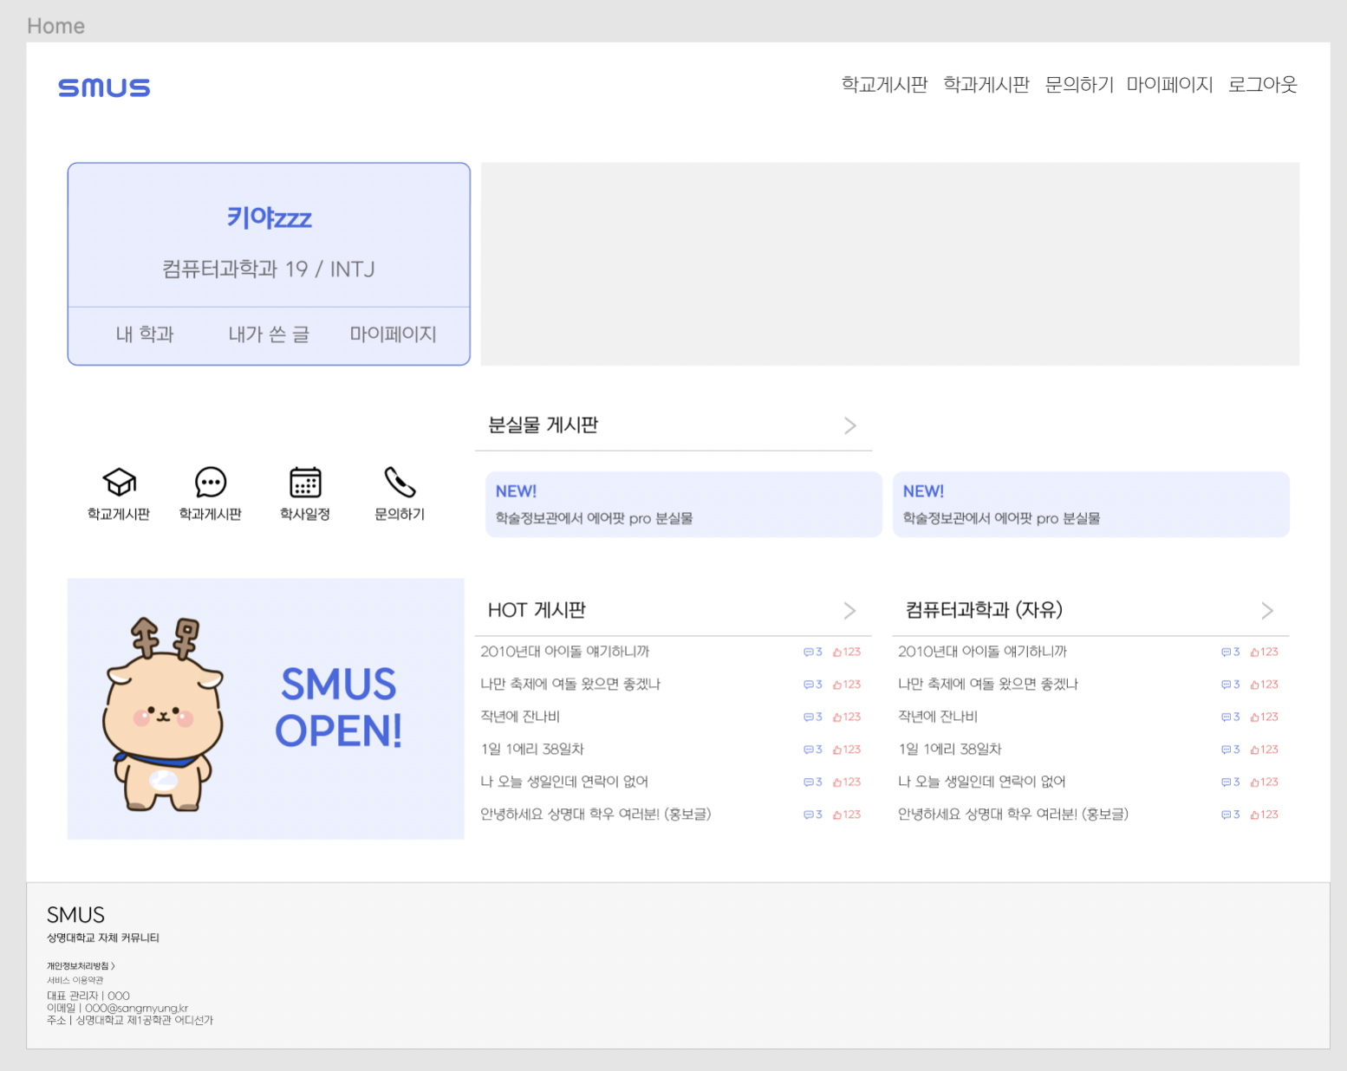Switch to the 내 학과 tab

(x=145, y=334)
